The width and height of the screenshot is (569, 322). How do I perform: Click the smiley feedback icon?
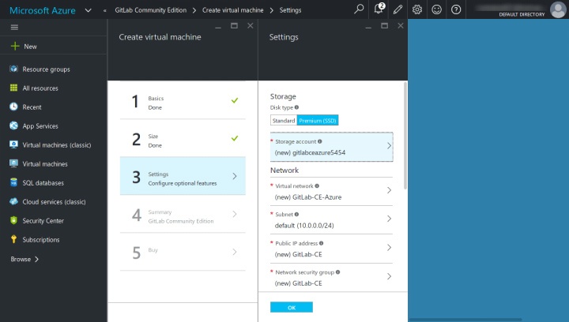(436, 9)
